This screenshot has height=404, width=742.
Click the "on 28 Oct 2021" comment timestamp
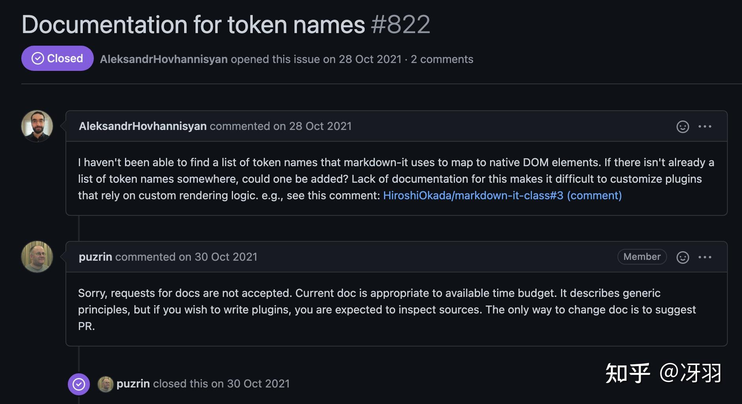(312, 126)
